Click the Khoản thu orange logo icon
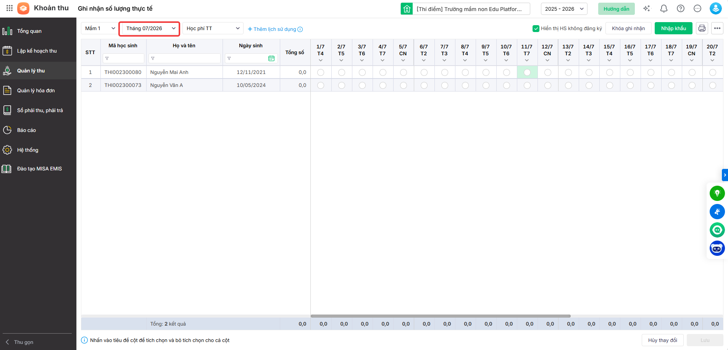Screen dimensions: 728x350 (x=23, y=8)
